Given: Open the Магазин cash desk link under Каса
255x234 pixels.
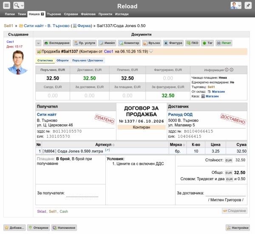Looking at the screenshot, I should (x=212, y=96).
